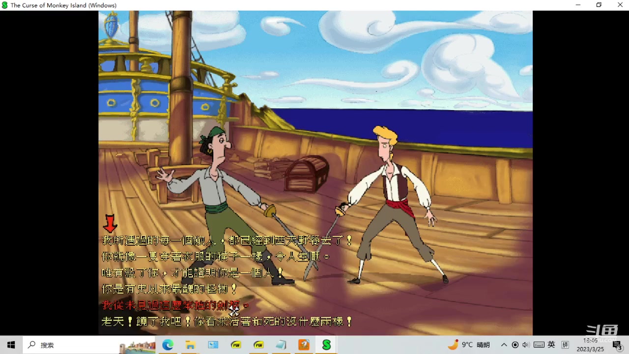Click the touch keyboard icon in tray
The image size is (629, 354).
click(x=539, y=345)
